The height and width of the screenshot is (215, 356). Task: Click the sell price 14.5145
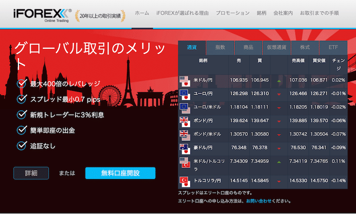[x=239, y=180]
